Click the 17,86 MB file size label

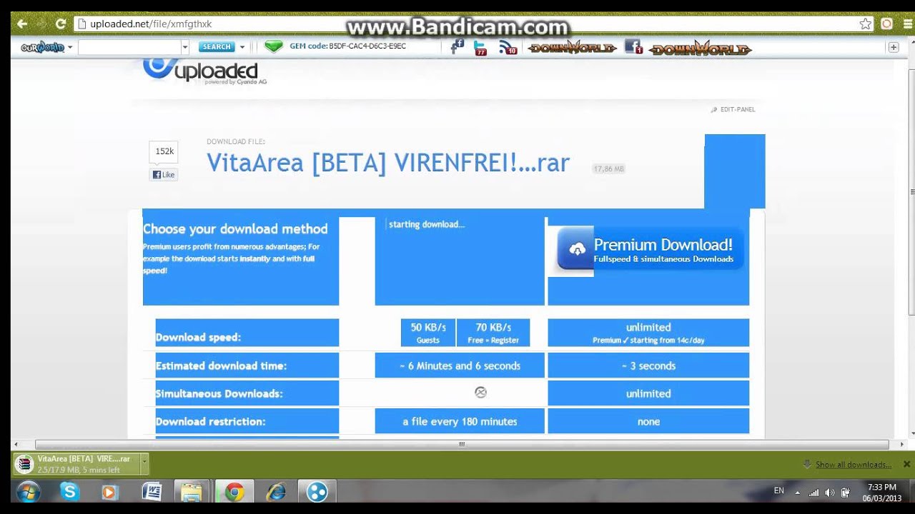coord(608,169)
